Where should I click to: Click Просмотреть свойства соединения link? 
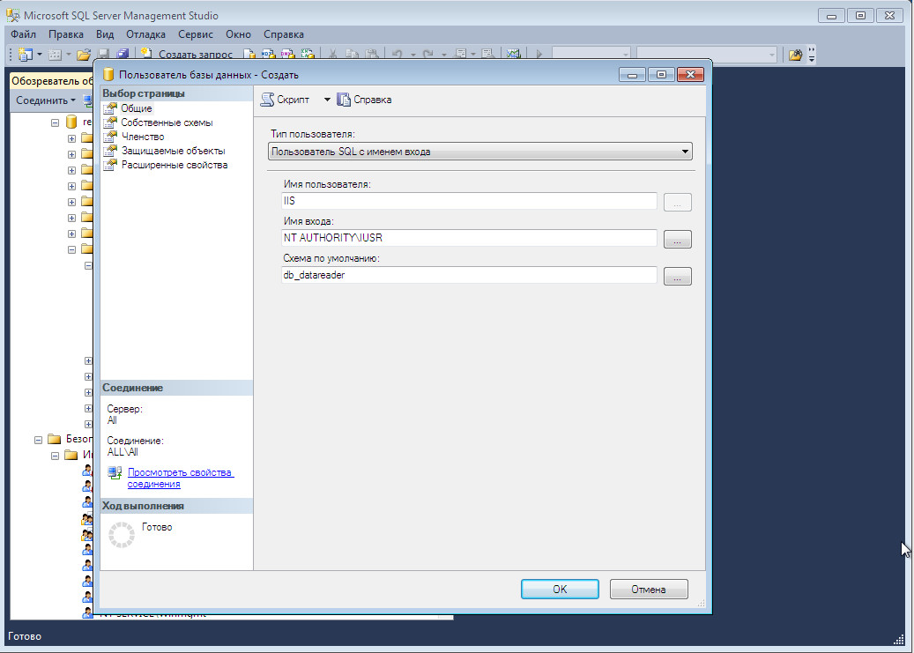click(x=180, y=479)
